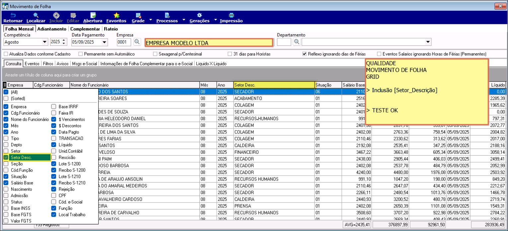Click the Retornar toolbar icon
Image resolution: width=508 pixels, height=231 pixels.
click(13, 15)
